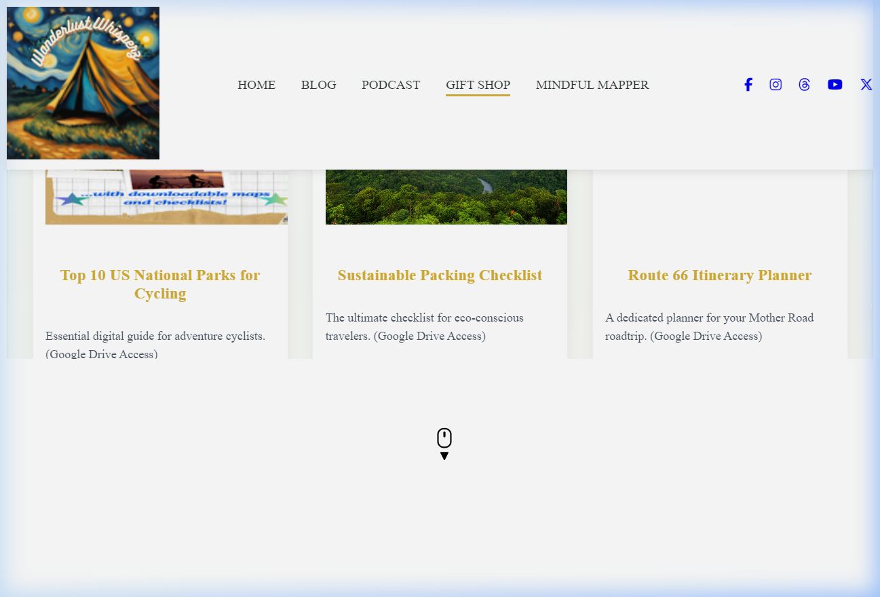
Task: Visit the Instagram profile icon
Action: point(776,85)
